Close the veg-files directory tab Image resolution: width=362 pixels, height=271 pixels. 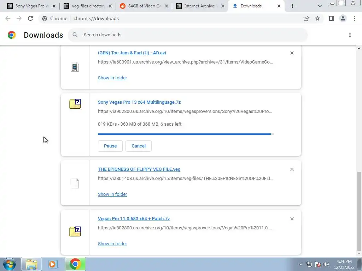pyautogui.click(x=110, y=6)
